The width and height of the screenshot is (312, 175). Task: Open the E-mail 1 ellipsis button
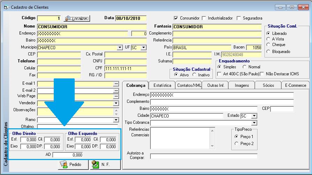tap(116, 84)
